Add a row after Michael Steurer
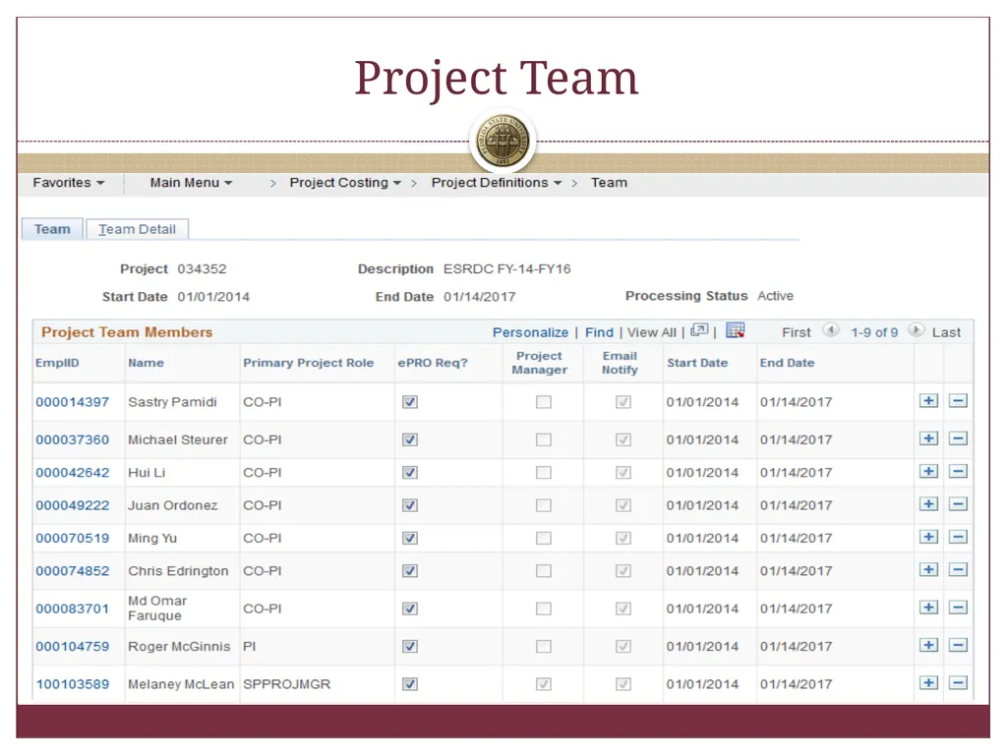The width and height of the screenshot is (1007, 755). [x=928, y=438]
